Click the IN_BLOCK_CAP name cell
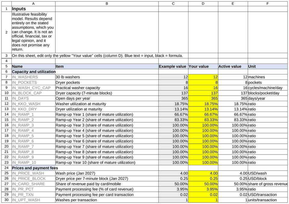 click(33, 93)
